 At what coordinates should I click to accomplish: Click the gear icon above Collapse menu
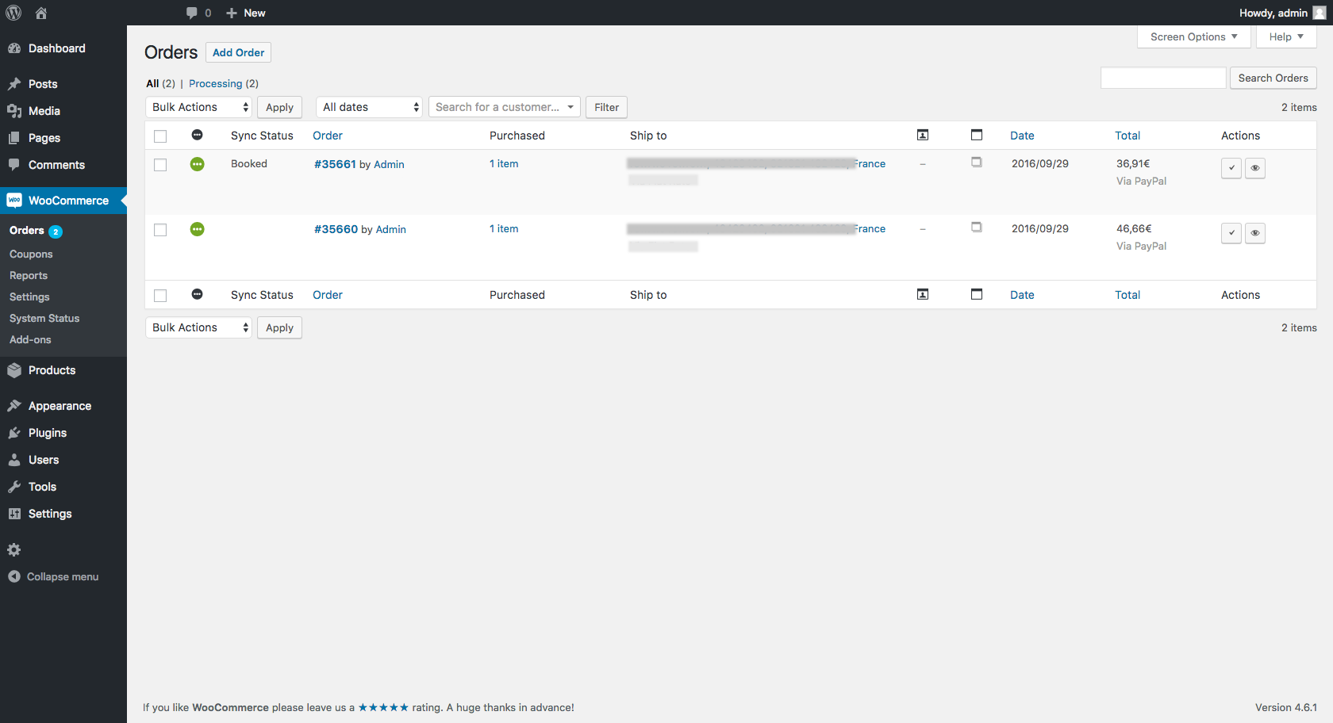pyautogui.click(x=14, y=549)
